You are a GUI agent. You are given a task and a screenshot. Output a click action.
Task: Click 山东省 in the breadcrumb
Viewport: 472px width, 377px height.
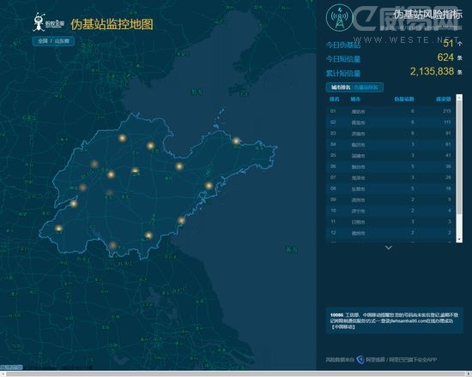[62, 41]
